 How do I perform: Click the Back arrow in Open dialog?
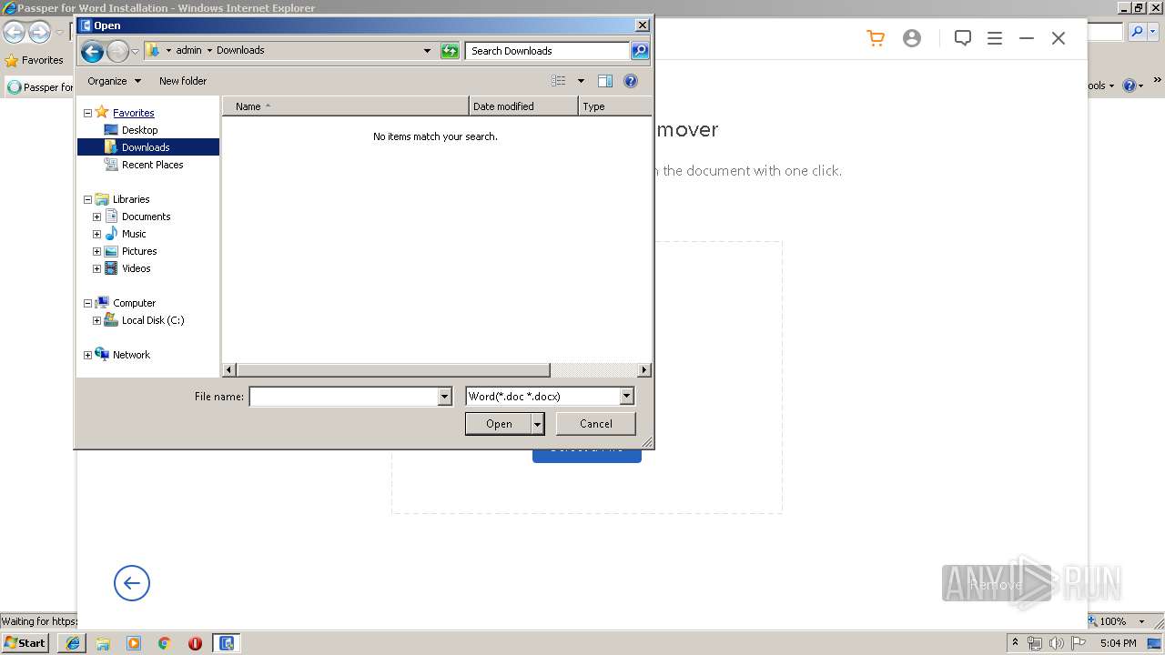(92, 51)
